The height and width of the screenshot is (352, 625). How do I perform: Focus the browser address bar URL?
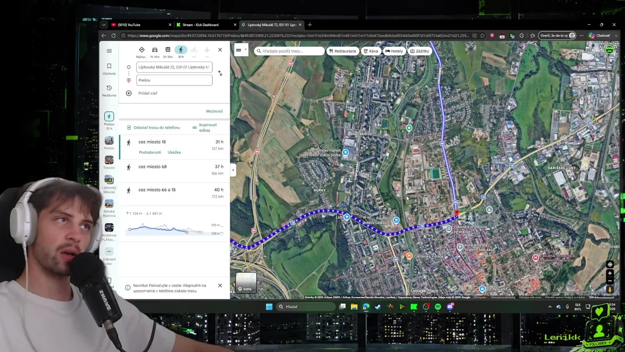point(298,36)
